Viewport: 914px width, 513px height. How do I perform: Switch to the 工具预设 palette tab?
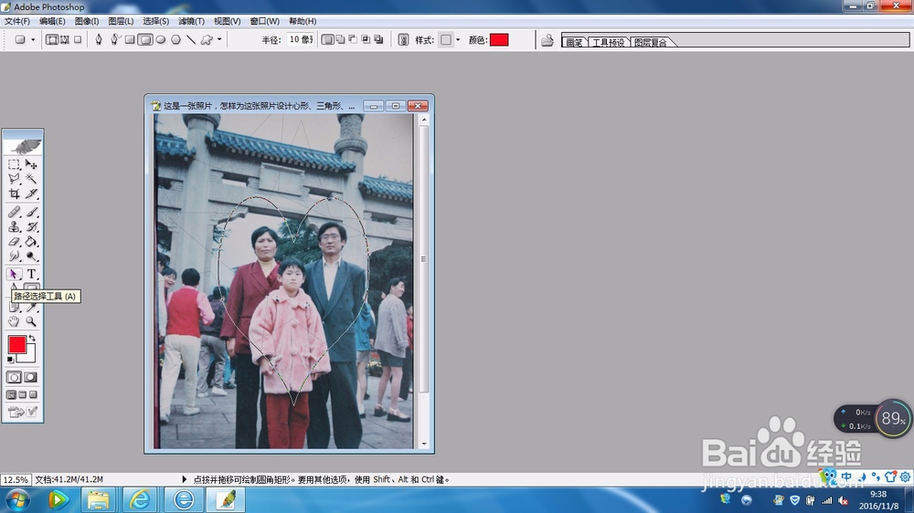608,42
